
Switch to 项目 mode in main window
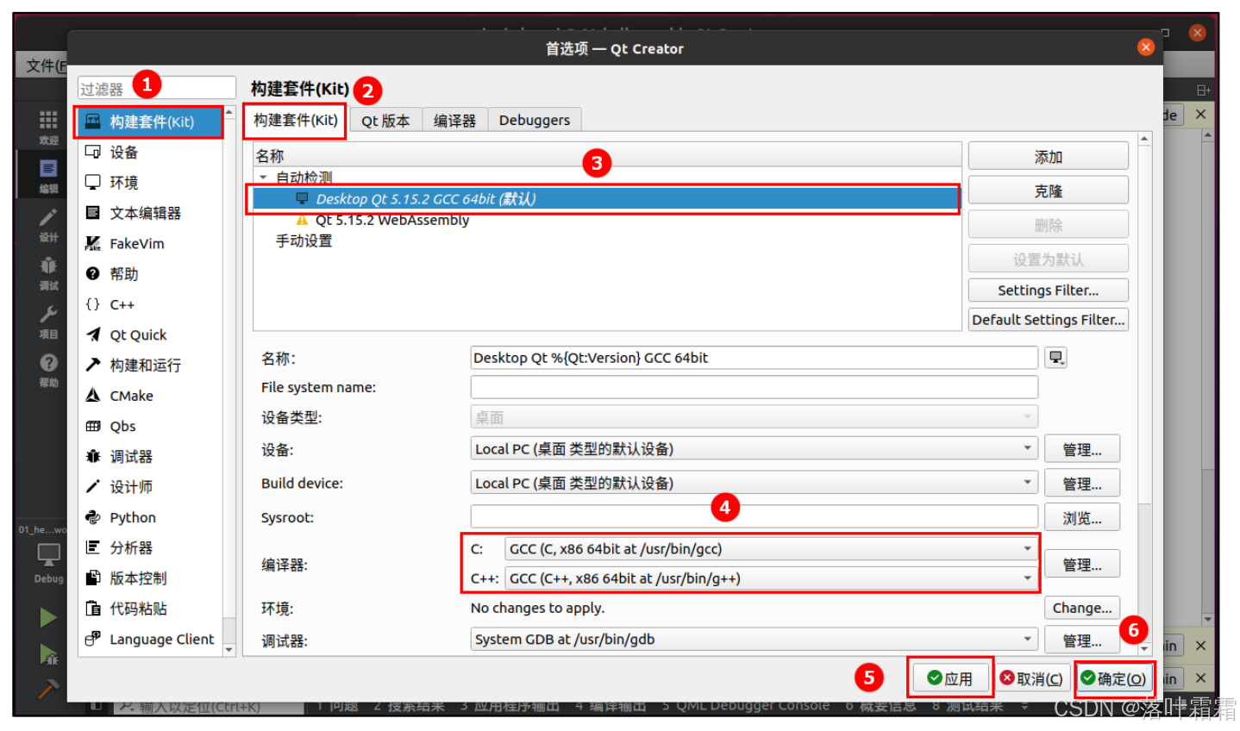coord(48,322)
